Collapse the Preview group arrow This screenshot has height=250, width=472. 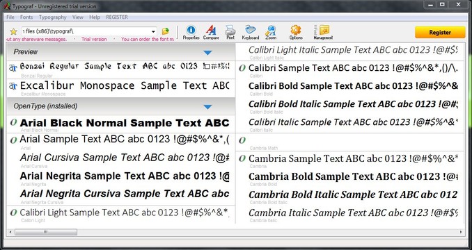207,53
